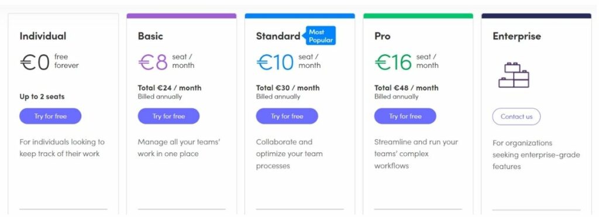The width and height of the screenshot is (599, 217).
Task: Select the Enterprise plan title
Action: [x=517, y=36]
